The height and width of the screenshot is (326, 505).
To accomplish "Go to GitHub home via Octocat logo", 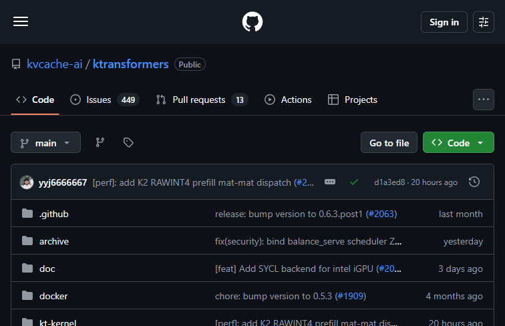I will (252, 22).
